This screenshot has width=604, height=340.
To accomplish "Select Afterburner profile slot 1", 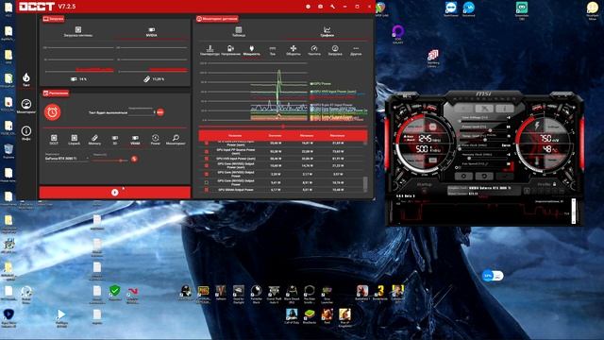I will (x=527, y=191).
